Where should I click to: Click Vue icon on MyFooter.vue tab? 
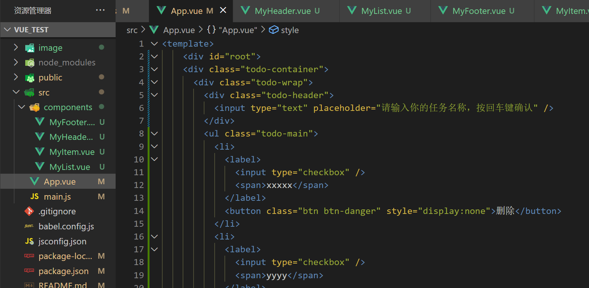click(443, 11)
